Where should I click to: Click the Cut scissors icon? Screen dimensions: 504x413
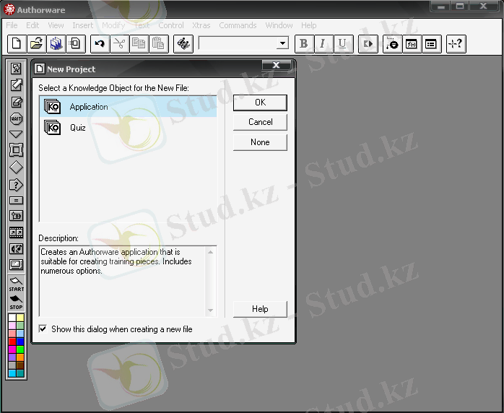(x=120, y=44)
